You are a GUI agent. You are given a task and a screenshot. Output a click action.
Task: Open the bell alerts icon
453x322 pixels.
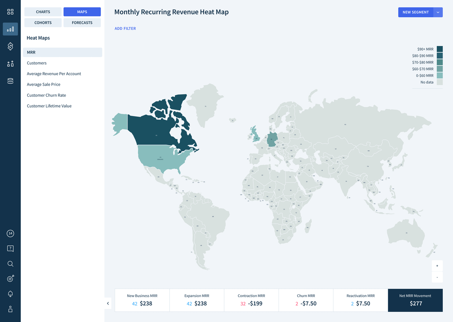pos(10,294)
